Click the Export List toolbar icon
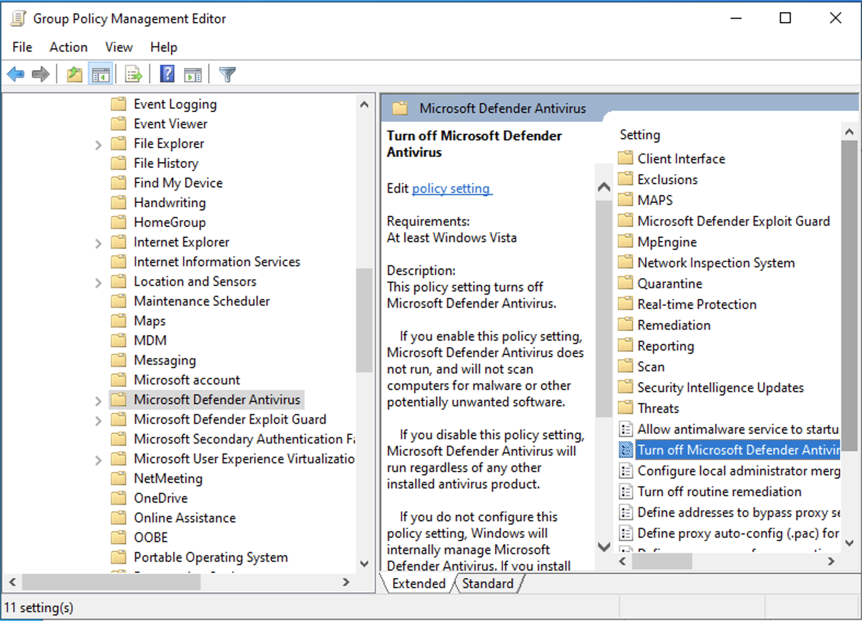 coord(133,74)
